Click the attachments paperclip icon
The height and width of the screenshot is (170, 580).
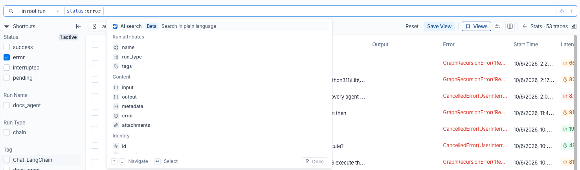116,125
